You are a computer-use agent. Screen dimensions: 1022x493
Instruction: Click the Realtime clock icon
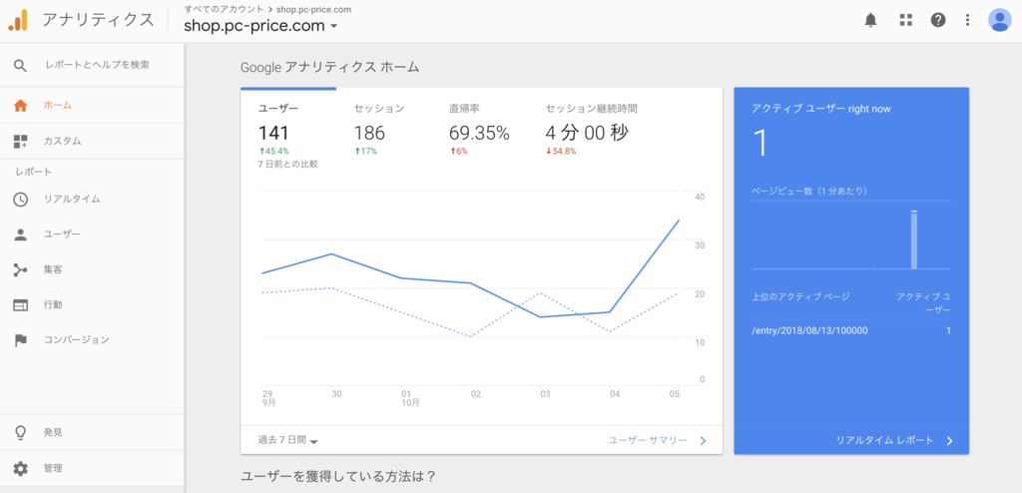[x=20, y=199]
